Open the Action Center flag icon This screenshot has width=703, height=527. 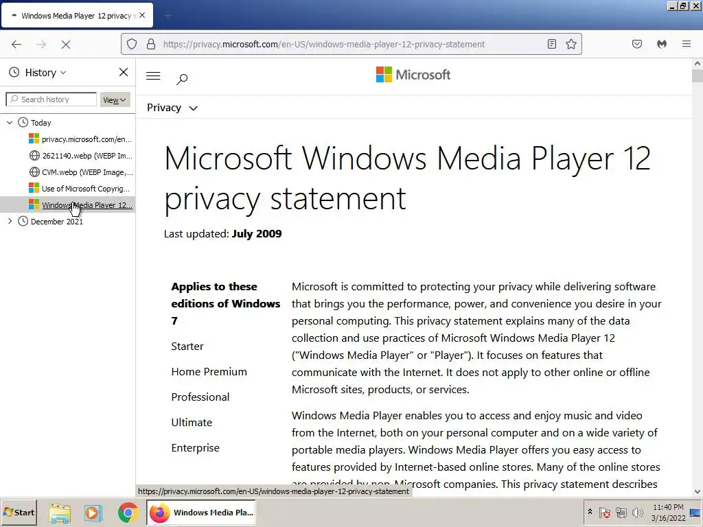604,512
